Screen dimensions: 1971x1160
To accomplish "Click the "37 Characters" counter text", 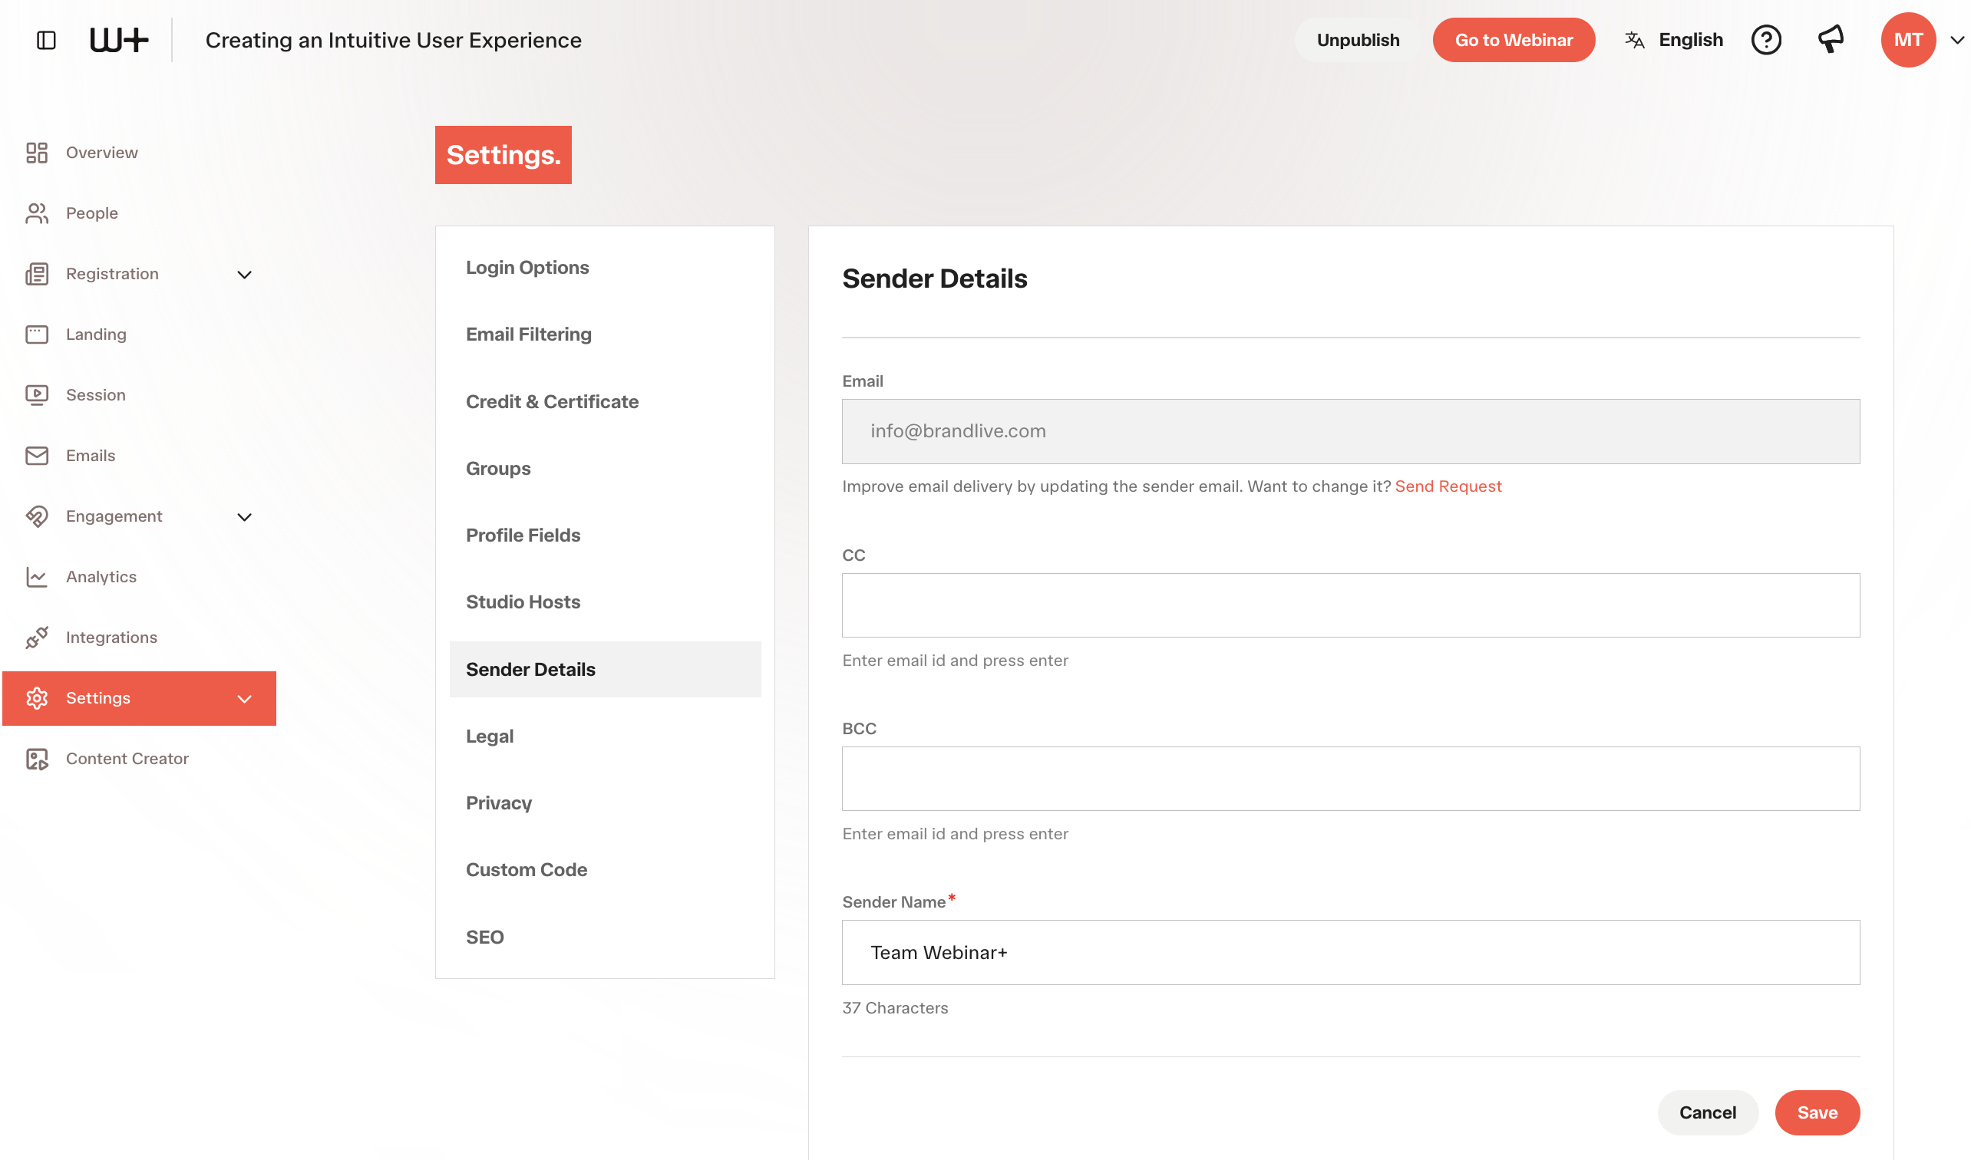I will (895, 1008).
